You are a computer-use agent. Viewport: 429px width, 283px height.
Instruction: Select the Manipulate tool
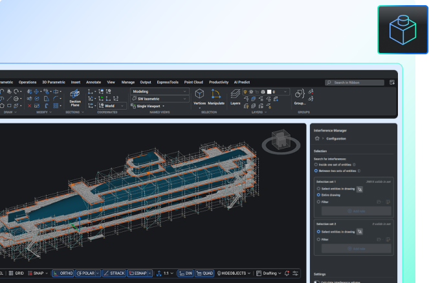point(216,97)
